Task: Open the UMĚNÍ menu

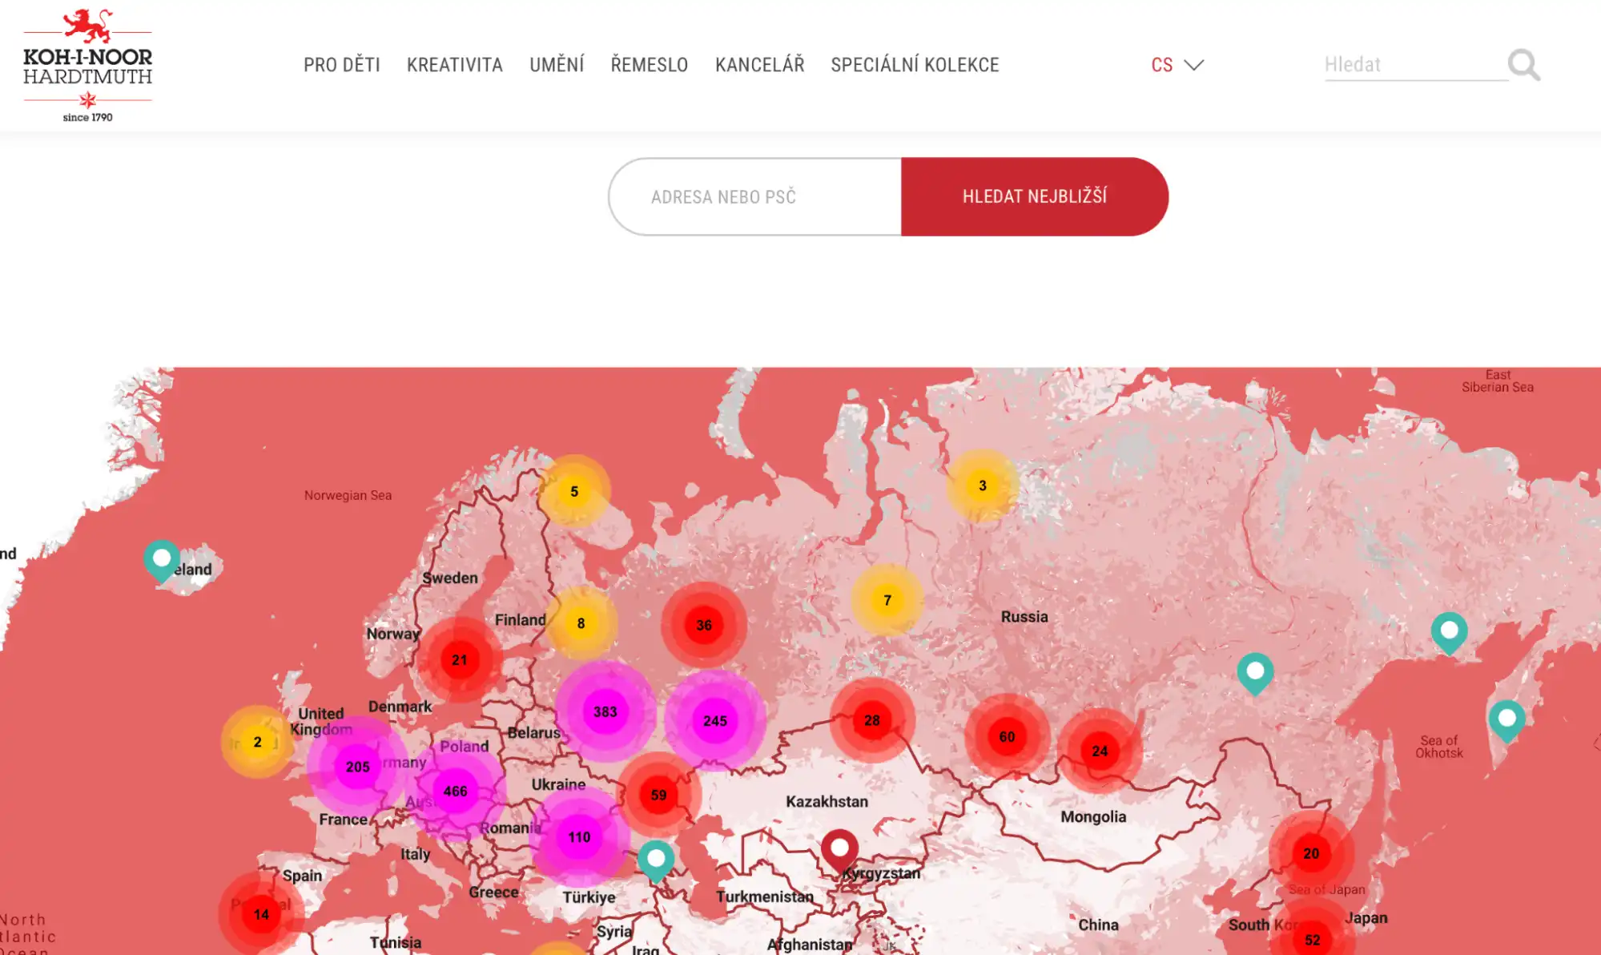Action: click(x=557, y=65)
